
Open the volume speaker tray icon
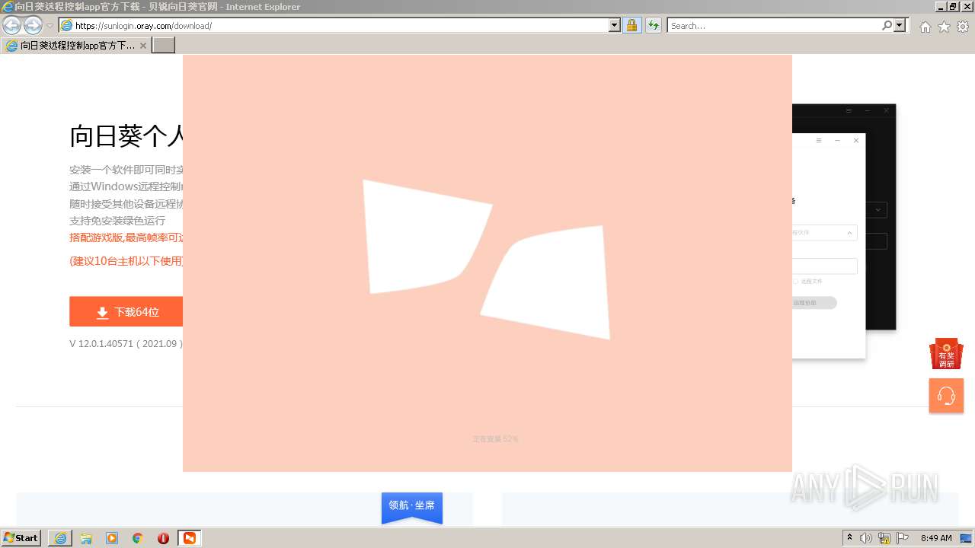866,538
